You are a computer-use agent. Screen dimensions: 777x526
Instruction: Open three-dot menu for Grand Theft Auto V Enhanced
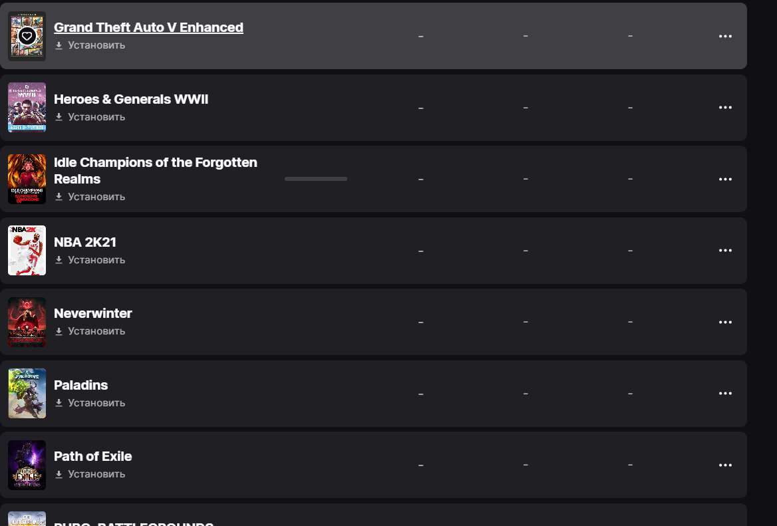(x=725, y=36)
